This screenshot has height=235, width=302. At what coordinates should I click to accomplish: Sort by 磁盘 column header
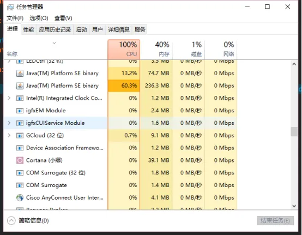click(189, 50)
